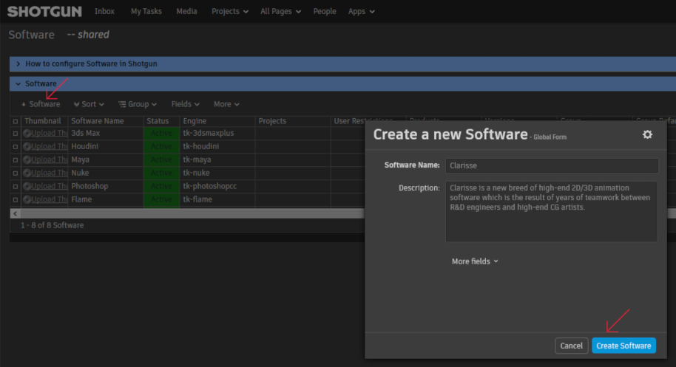This screenshot has width=676, height=367.
Task: Open My Tasks page
Action: (x=146, y=12)
